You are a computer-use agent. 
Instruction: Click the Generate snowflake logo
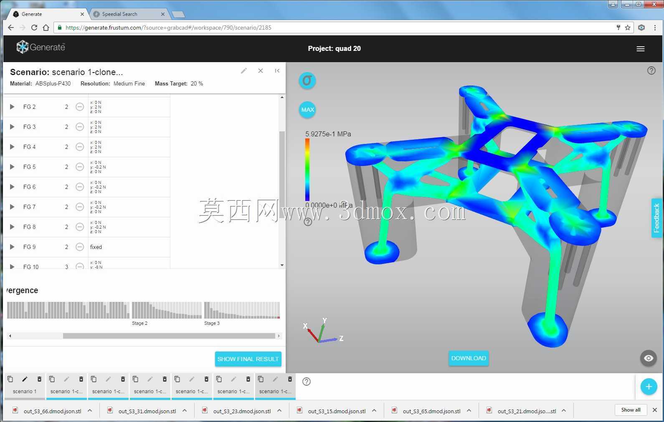(x=22, y=47)
